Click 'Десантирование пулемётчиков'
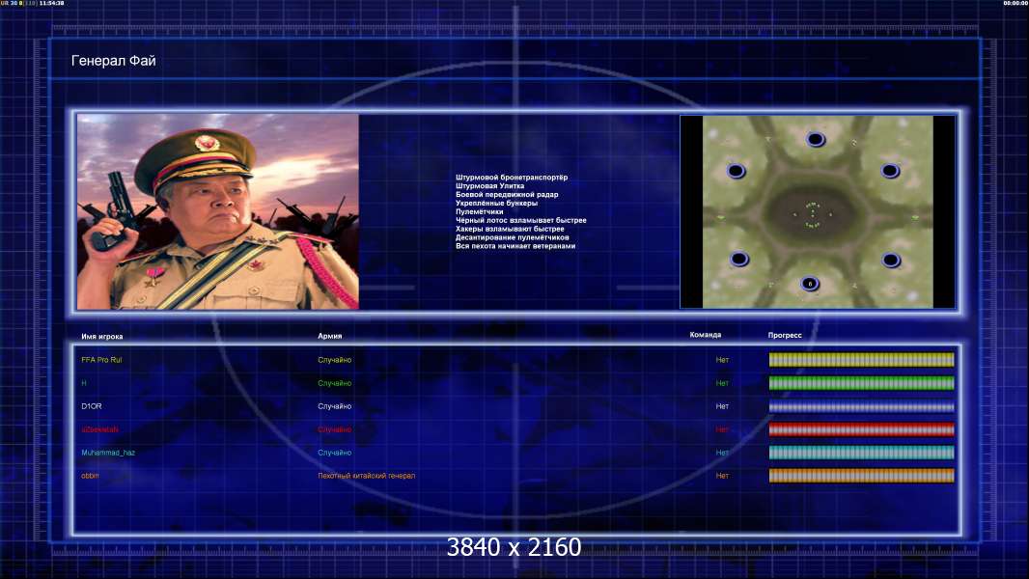Viewport: 1029px width, 579px height. (x=512, y=237)
